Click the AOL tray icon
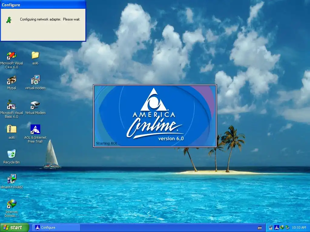The width and height of the screenshot is (310, 232). [x=277, y=227]
